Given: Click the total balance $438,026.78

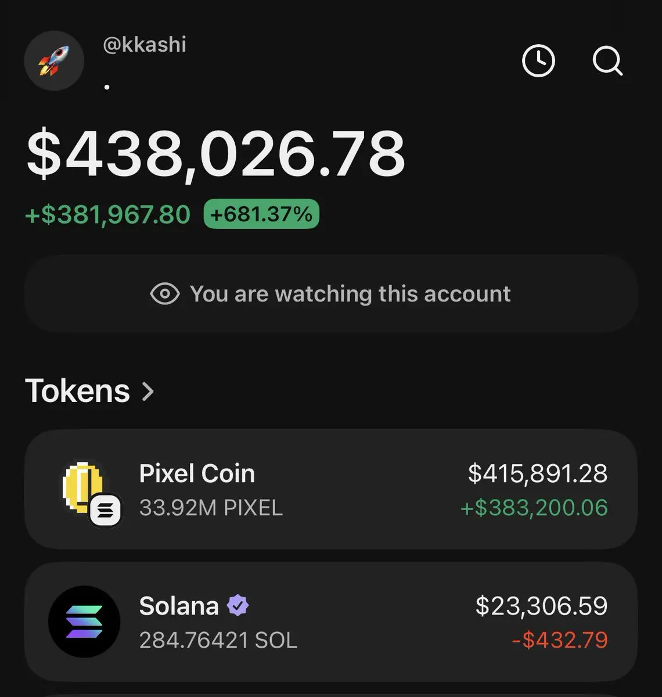Looking at the screenshot, I should (216, 154).
